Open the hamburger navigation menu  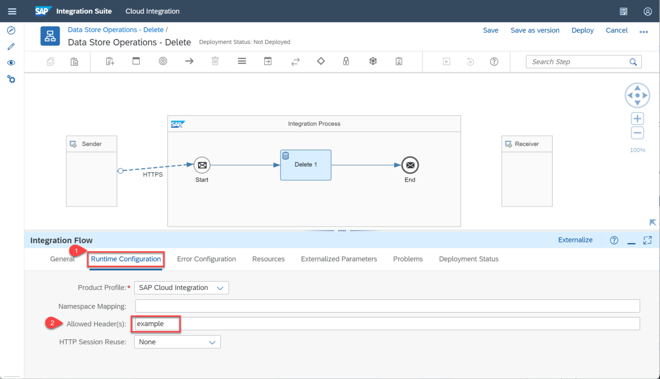tap(12, 11)
